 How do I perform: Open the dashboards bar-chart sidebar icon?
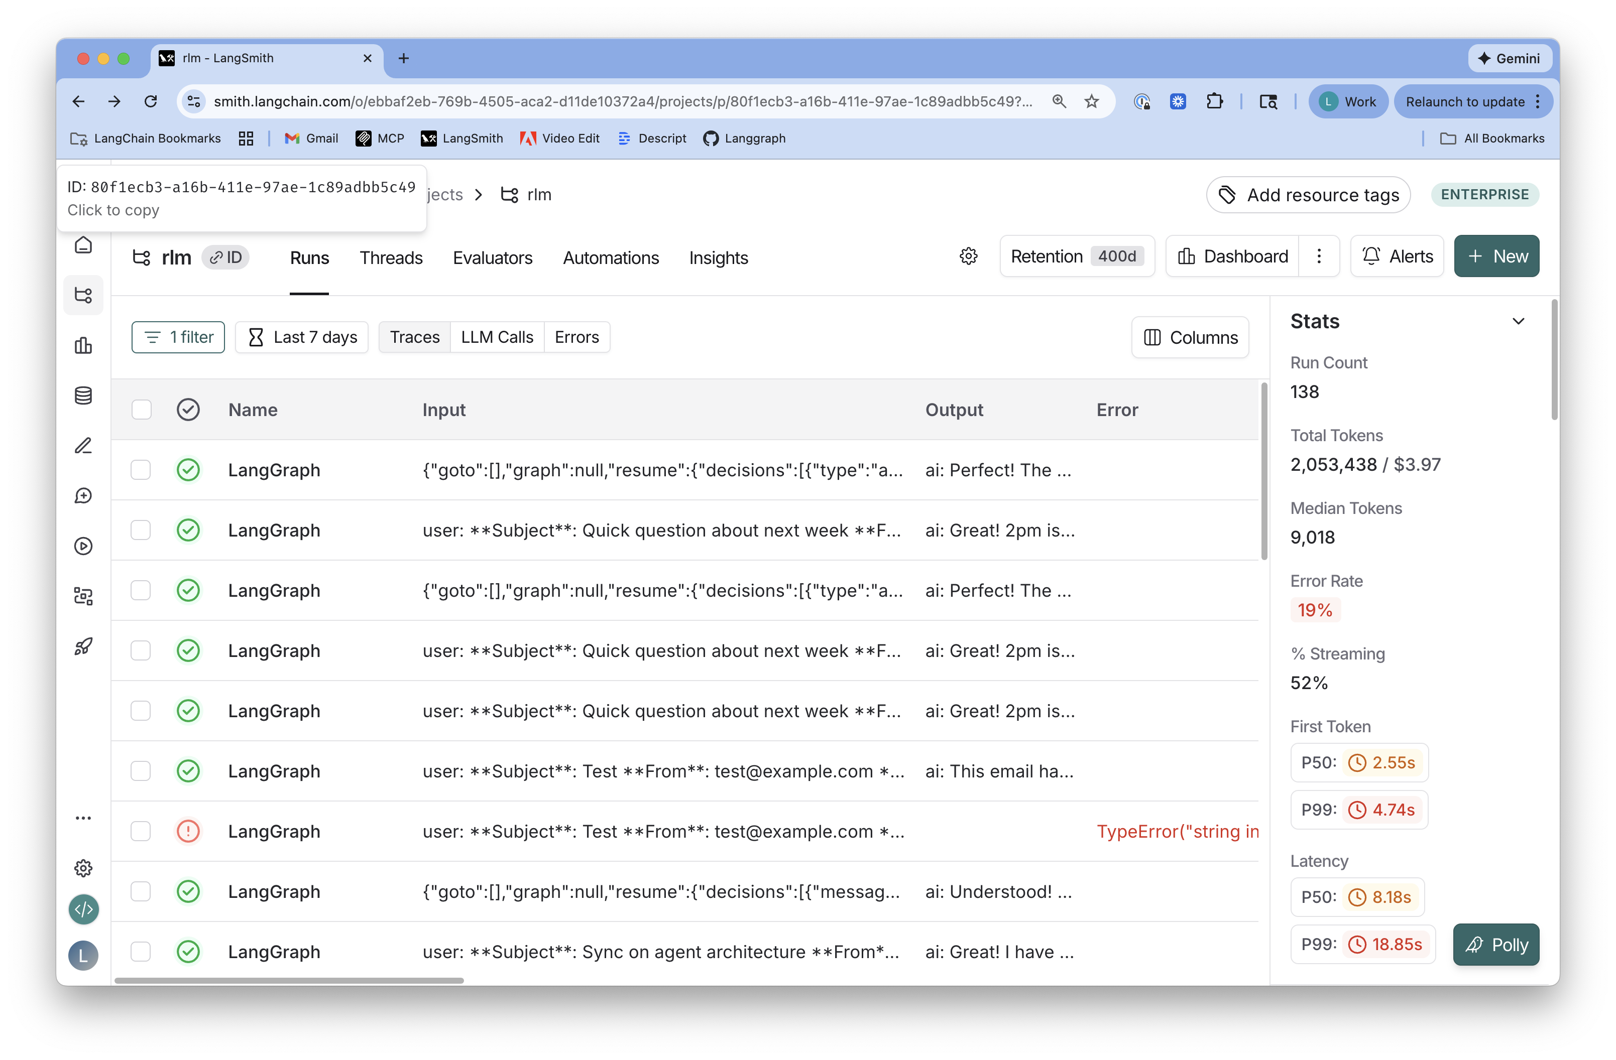(83, 345)
